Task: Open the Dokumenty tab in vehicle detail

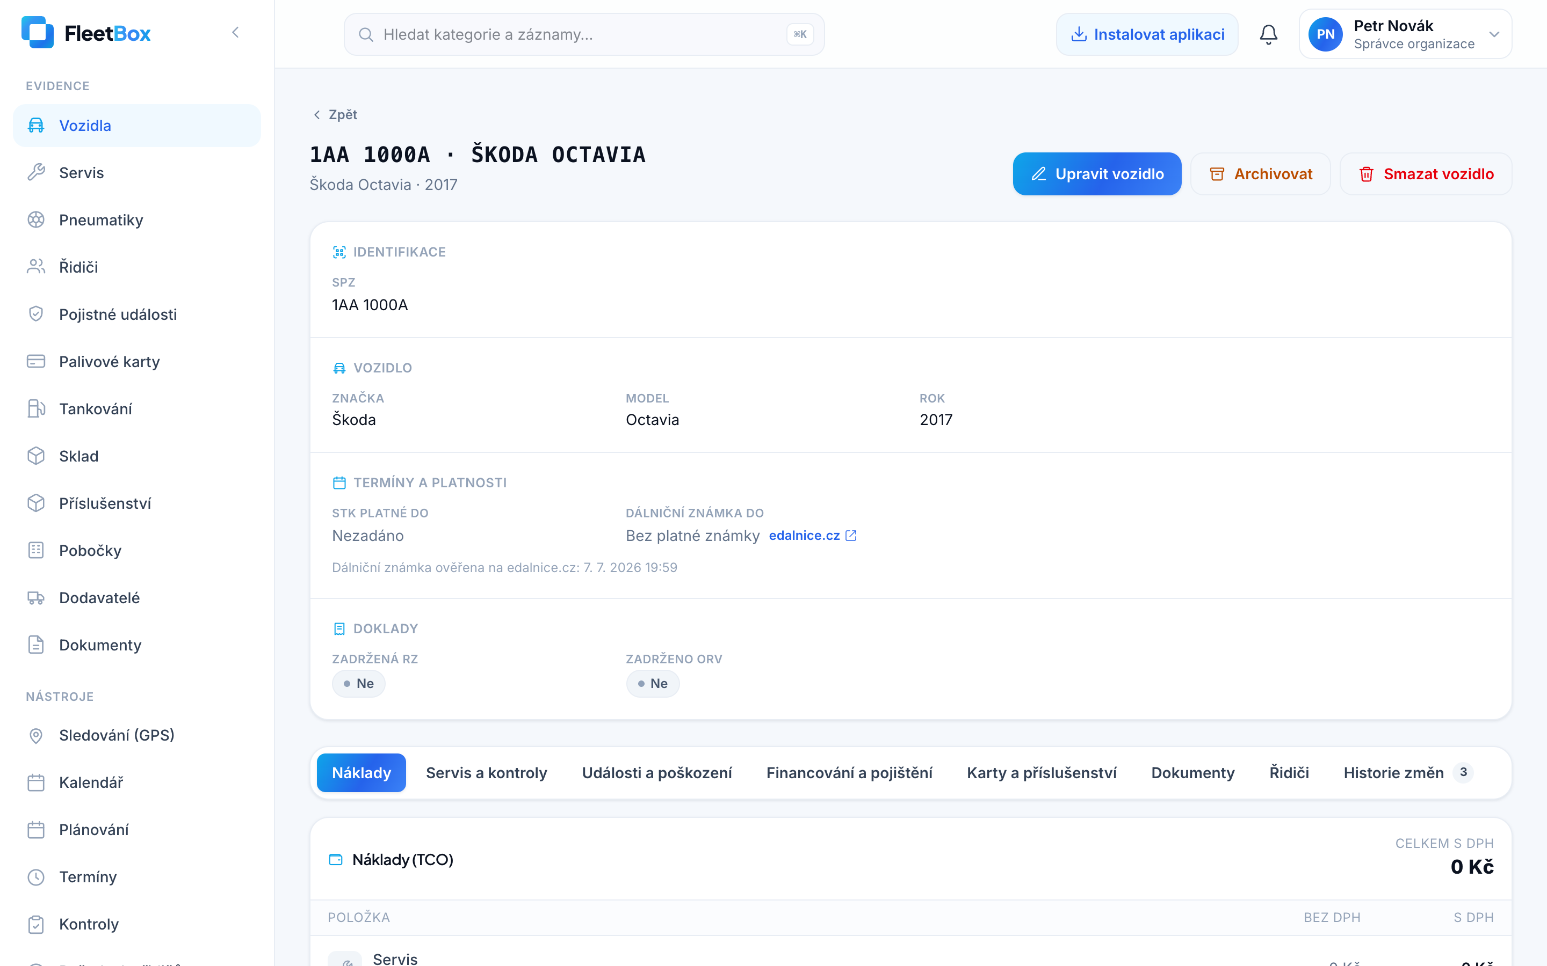Action: click(x=1192, y=773)
